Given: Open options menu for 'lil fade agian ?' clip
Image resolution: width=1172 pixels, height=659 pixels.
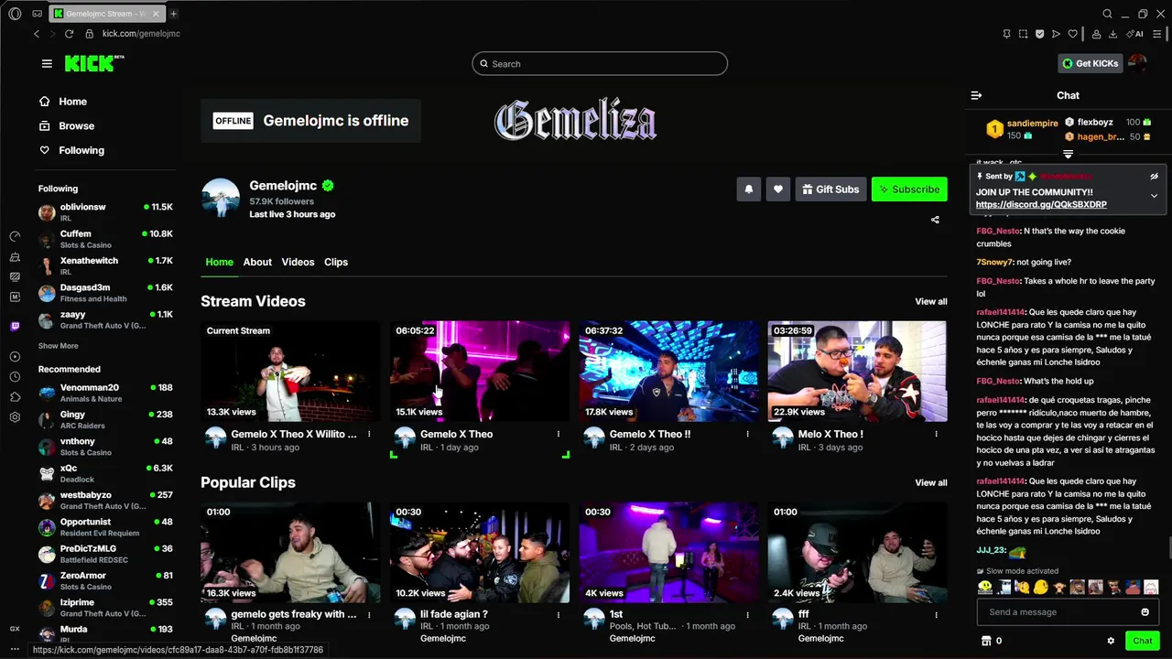Looking at the screenshot, I should click(559, 615).
